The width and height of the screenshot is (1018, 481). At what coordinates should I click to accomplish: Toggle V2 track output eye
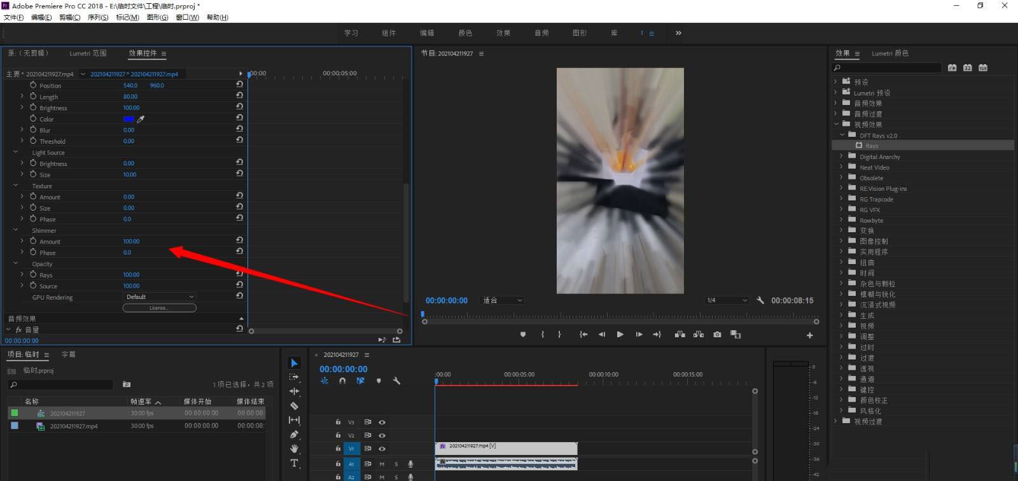point(382,435)
